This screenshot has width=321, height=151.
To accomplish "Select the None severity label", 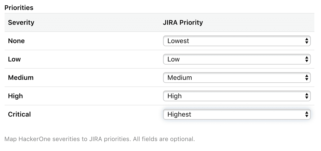I will (16, 41).
